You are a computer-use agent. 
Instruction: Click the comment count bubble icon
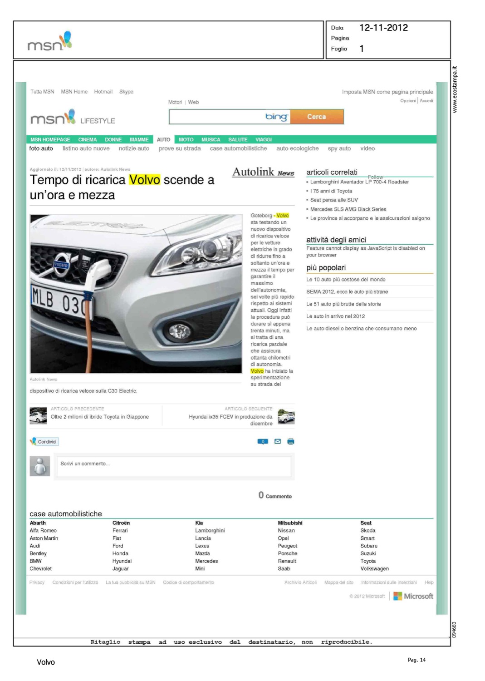(263, 441)
